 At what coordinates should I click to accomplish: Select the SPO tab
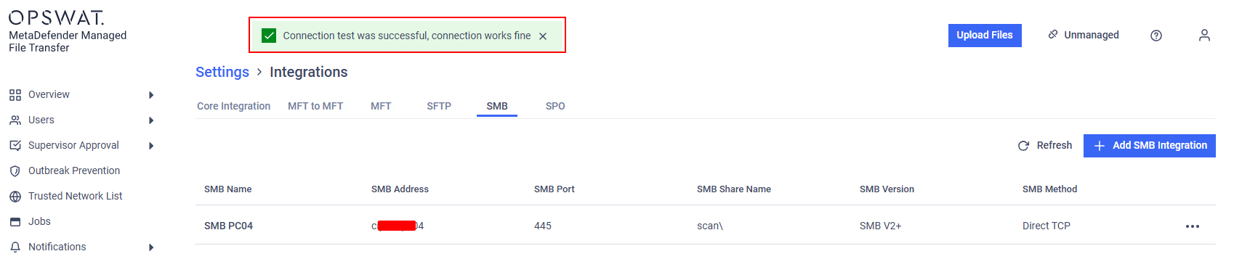(555, 106)
